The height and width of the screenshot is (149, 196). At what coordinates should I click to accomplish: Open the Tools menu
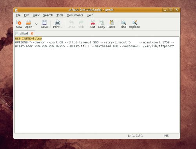click(60, 15)
